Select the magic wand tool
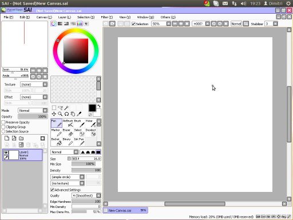This screenshot has height=220, width=293. [x=66, y=108]
